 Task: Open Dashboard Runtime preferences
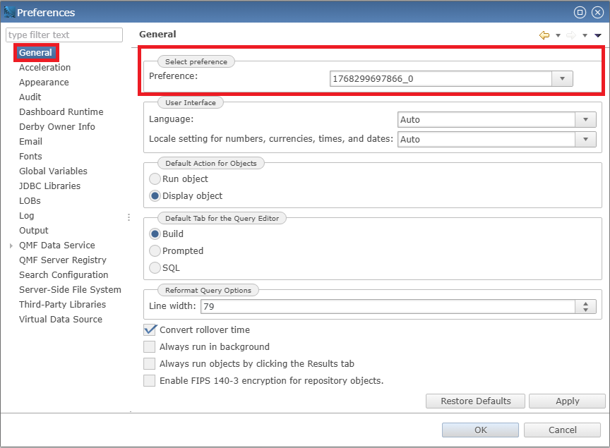[x=61, y=112]
